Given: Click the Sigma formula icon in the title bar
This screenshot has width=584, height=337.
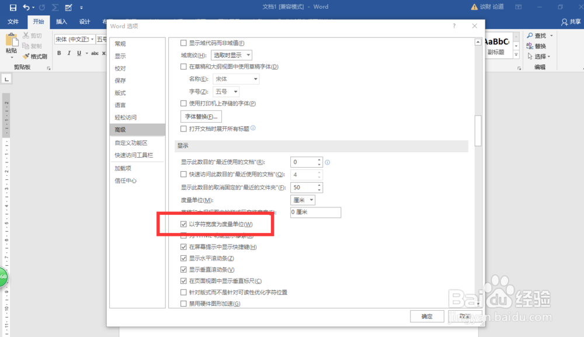Looking at the screenshot, I should click(55, 8).
